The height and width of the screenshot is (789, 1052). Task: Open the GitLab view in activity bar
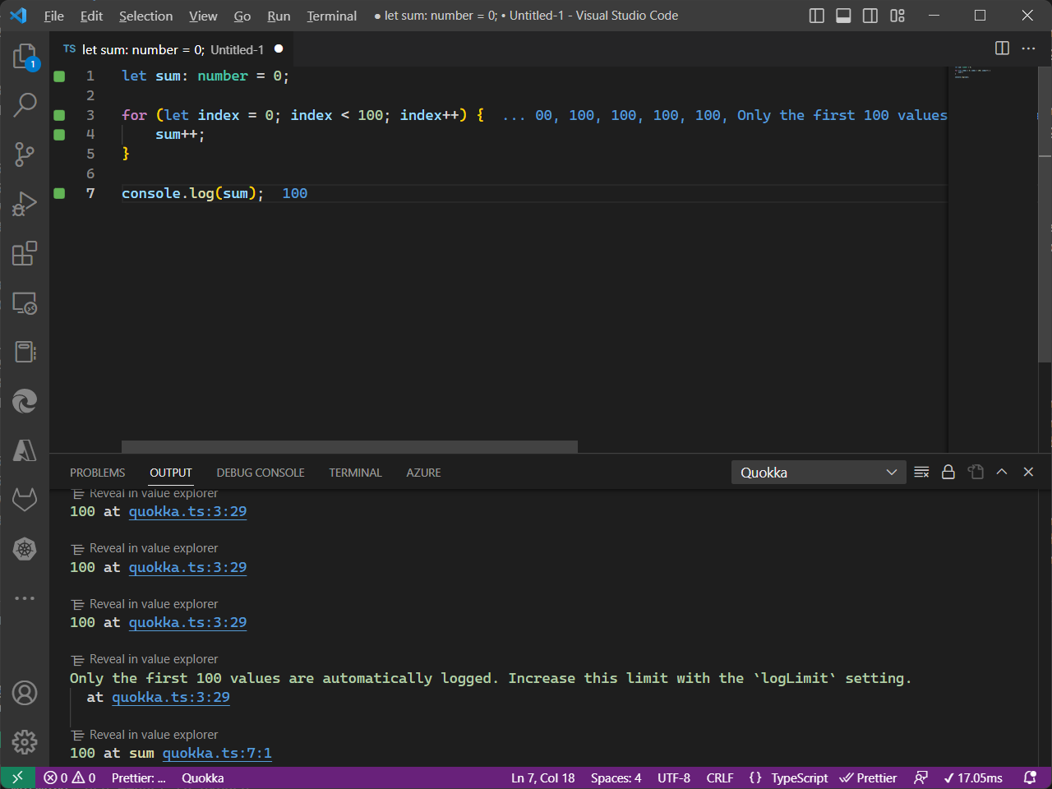pyautogui.click(x=25, y=500)
